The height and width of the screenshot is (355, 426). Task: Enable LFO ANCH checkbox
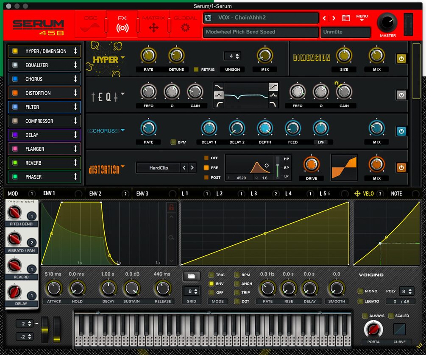237,283
